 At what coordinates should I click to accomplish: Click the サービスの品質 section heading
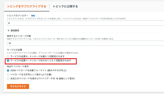[15, 50]
